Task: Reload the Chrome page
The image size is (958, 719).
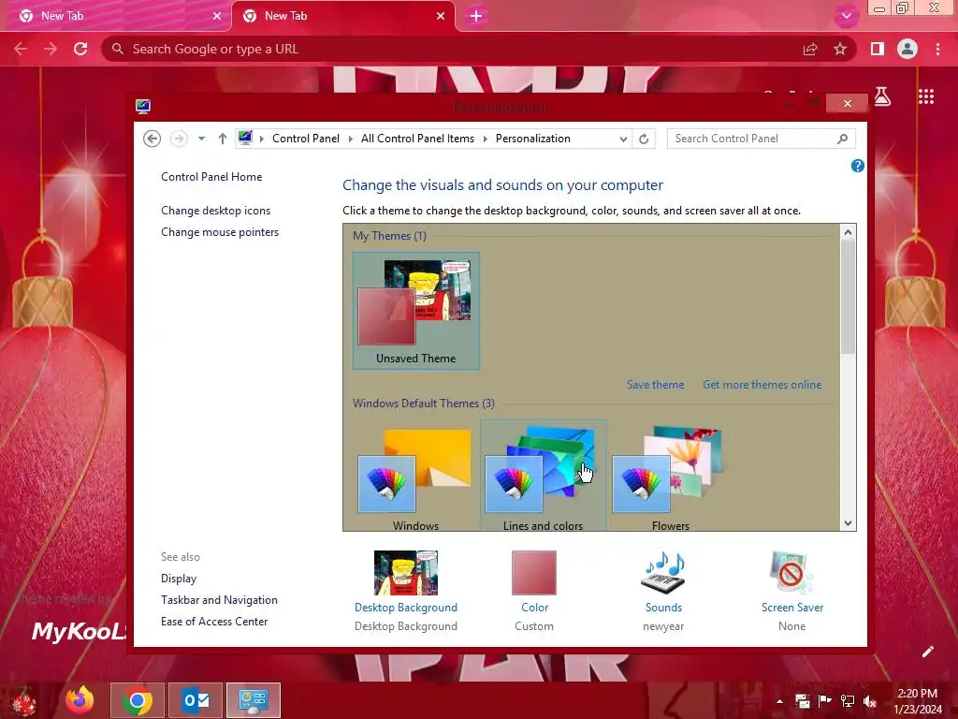Action: coord(80,49)
